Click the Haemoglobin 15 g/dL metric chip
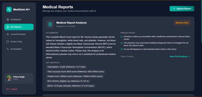Screen dimensions: 202x97 pos(66,67)
